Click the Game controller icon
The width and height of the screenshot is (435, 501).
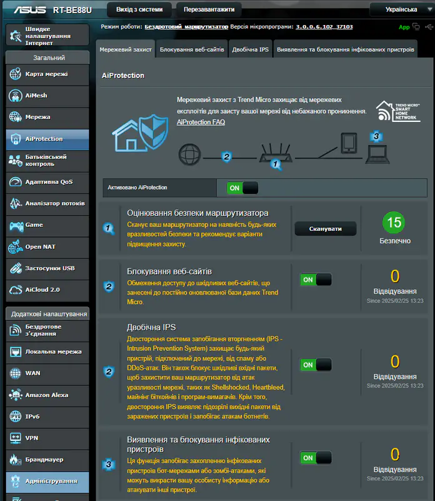pyautogui.click(x=16, y=226)
